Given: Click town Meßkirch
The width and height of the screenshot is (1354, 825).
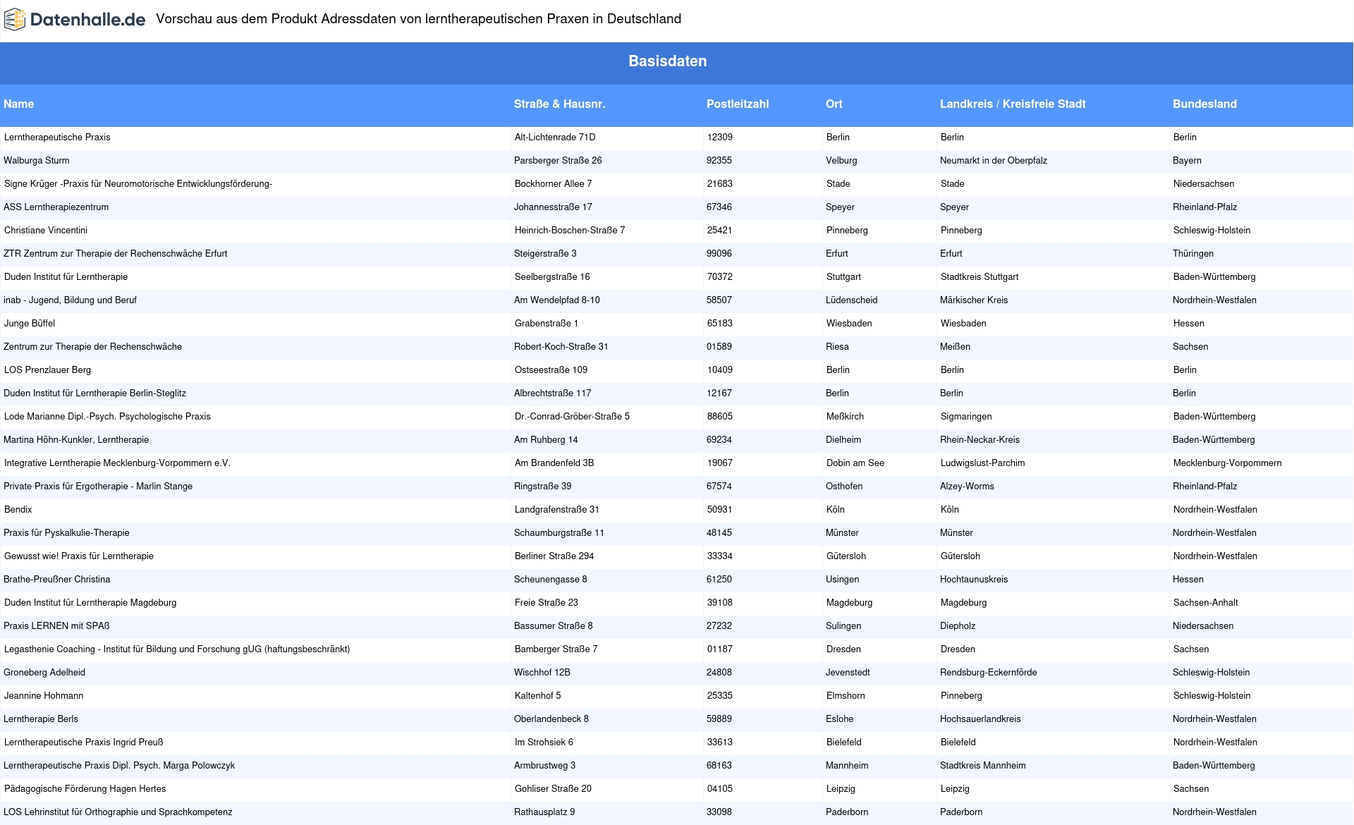Looking at the screenshot, I should click(845, 417).
